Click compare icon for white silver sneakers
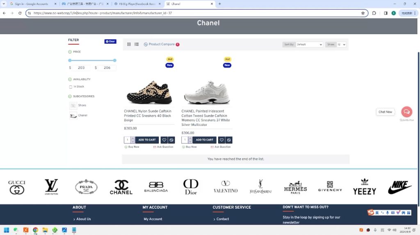This screenshot has width=420, height=235. 229,140
